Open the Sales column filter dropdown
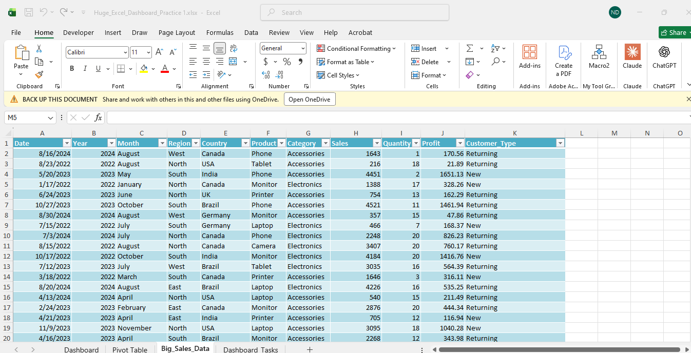 tap(377, 144)
